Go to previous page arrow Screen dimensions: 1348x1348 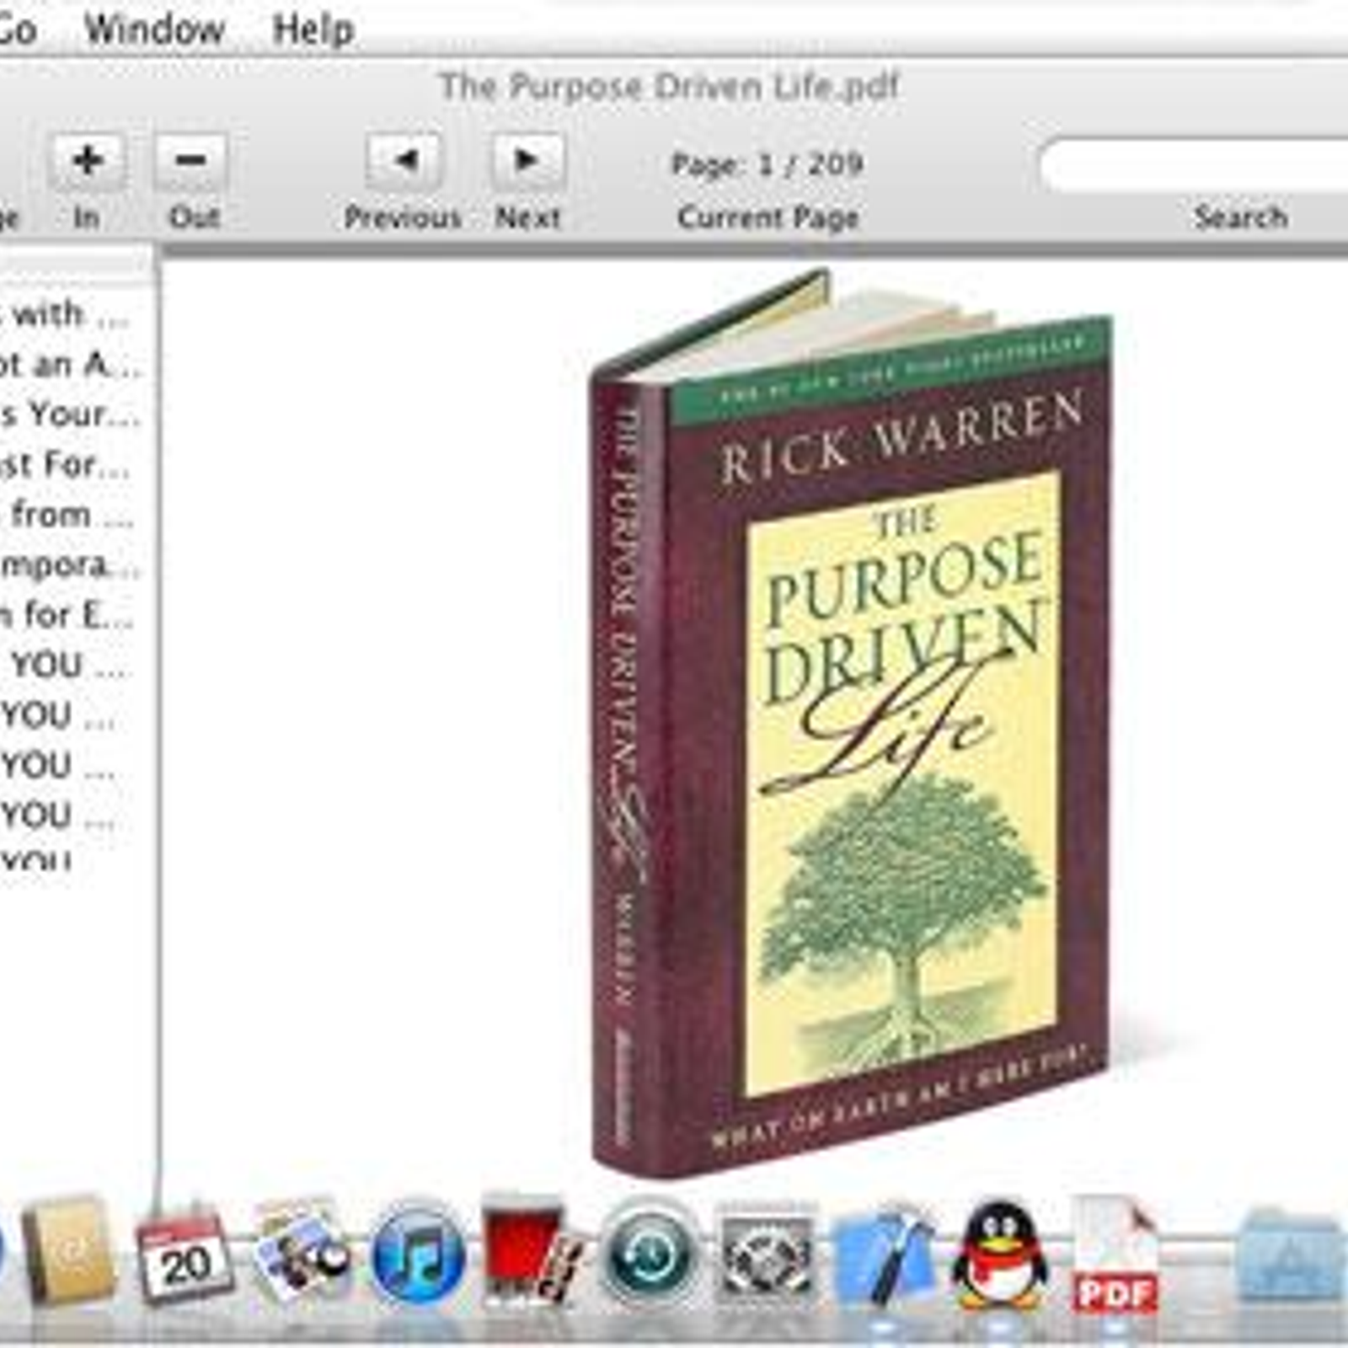pos(403,160)
